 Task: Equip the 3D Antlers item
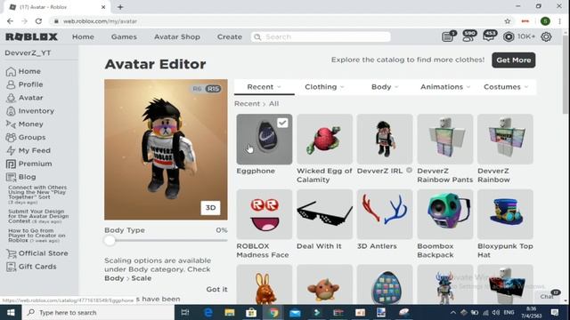pyautogui.click(x=385, y=214)
